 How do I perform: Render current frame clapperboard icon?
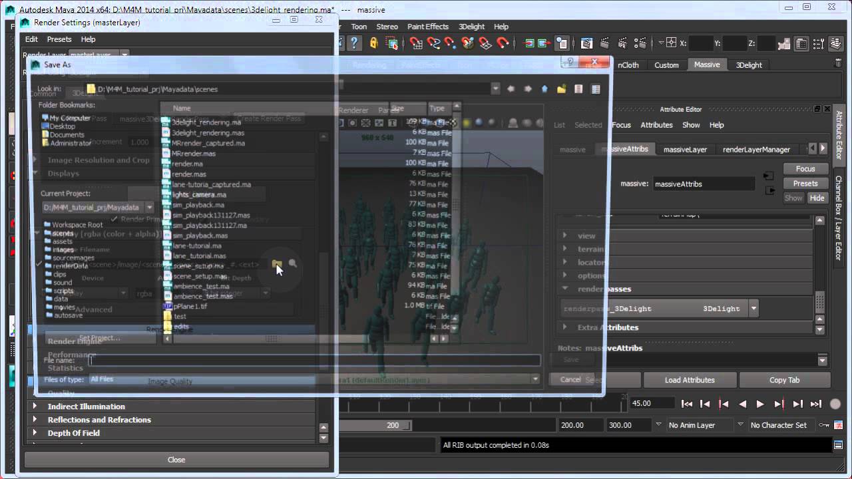click(x=604, y=43)
